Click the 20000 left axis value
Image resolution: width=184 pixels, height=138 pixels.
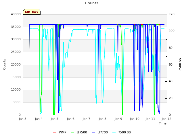click(16, 64)
